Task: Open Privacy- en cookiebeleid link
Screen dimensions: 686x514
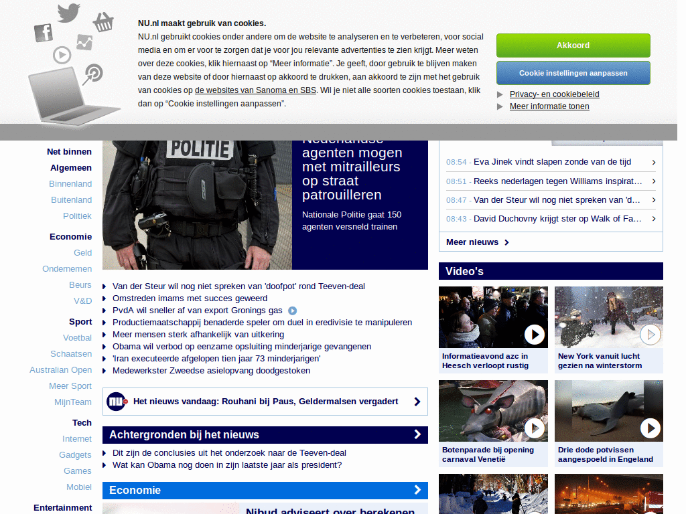Action: click(x=554, y=94)
